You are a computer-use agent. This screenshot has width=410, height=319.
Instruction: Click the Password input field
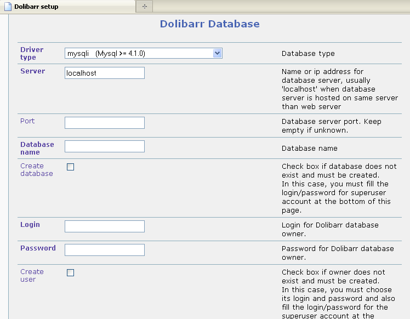pos(105,250)
